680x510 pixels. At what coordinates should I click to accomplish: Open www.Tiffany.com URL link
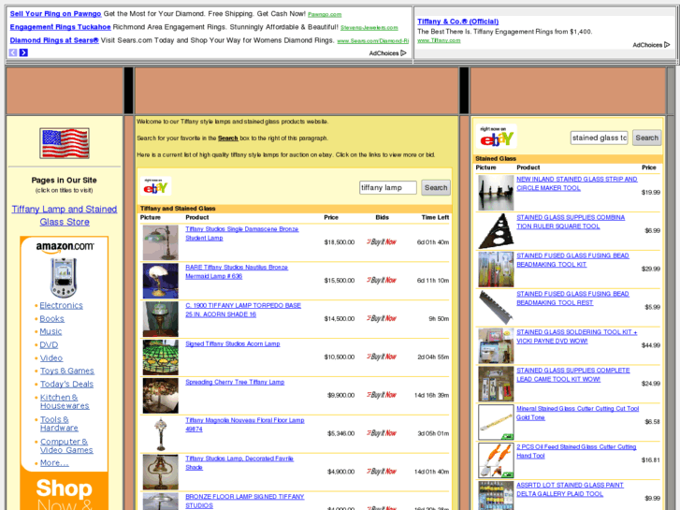(439, 40)
